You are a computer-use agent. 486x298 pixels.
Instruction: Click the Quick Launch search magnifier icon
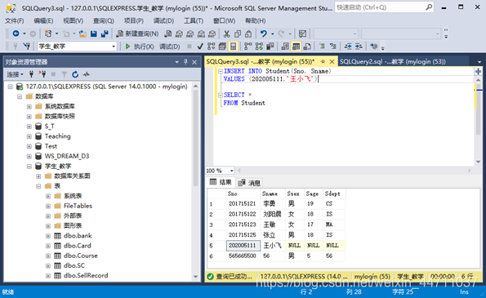(429, 7)
